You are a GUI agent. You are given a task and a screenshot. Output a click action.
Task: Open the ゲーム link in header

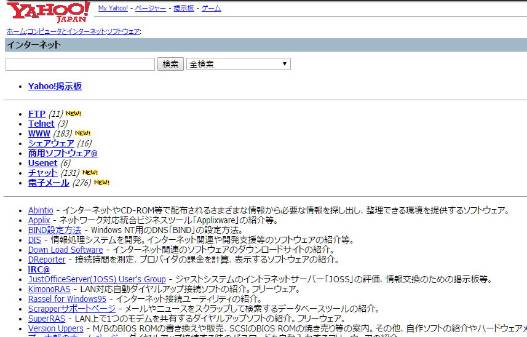point(211,8)
